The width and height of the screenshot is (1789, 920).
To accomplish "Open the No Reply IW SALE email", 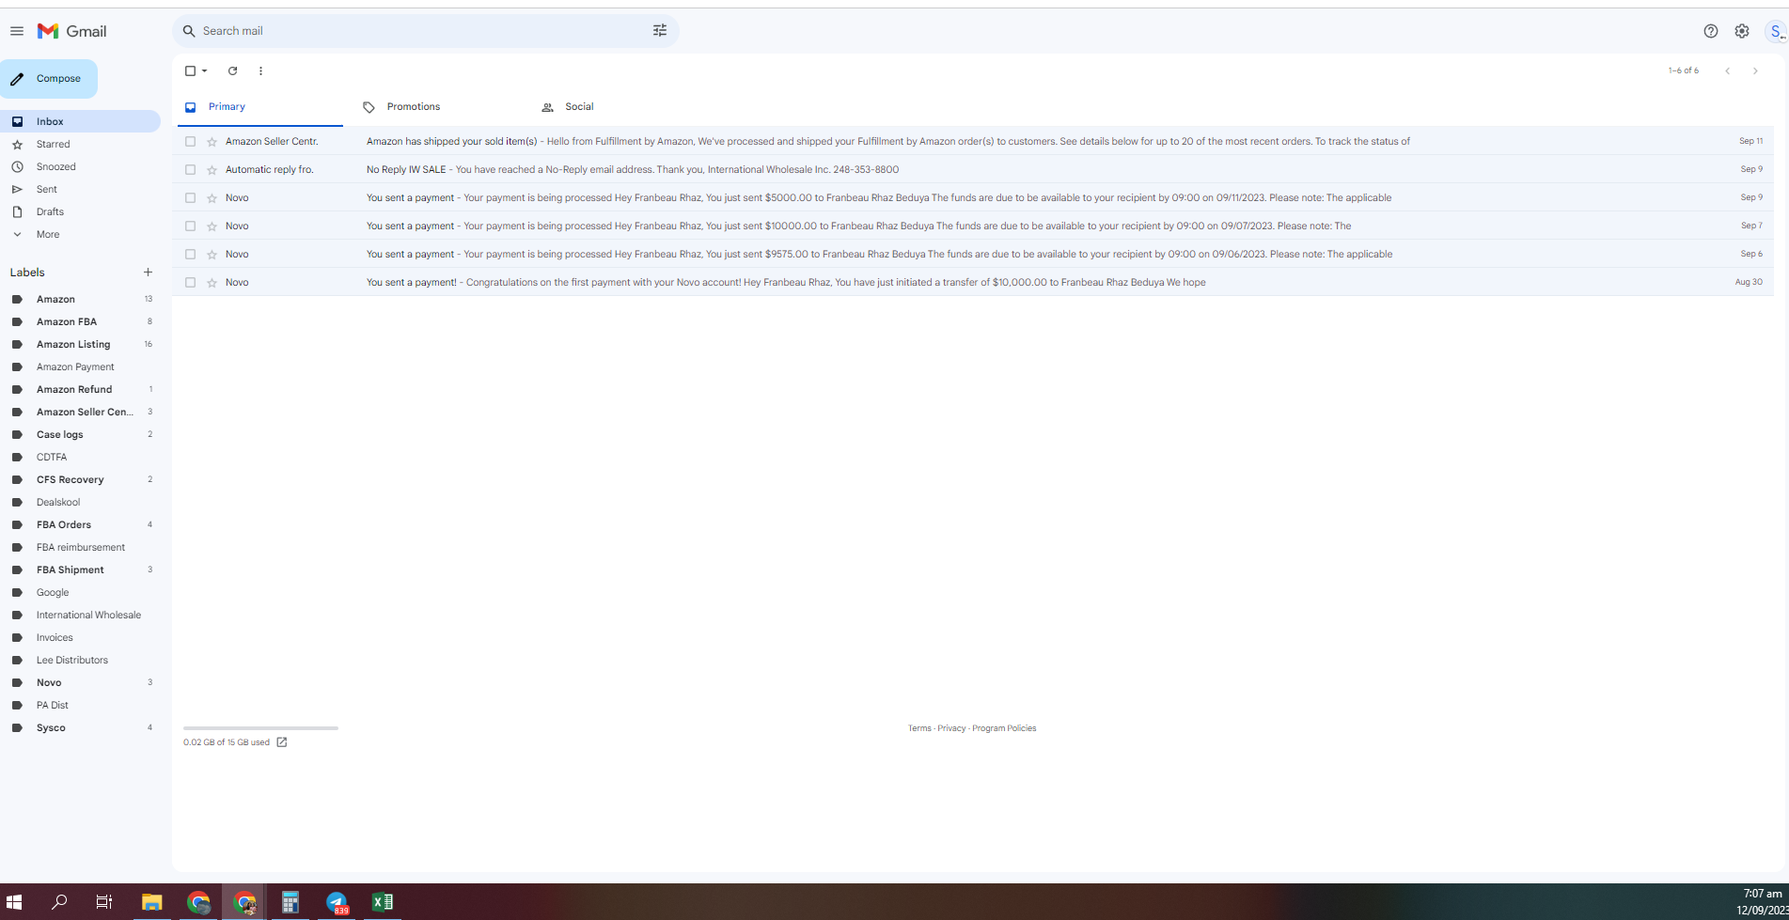I will 972,169.
